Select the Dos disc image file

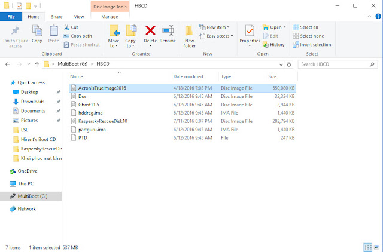pos(183,96)
